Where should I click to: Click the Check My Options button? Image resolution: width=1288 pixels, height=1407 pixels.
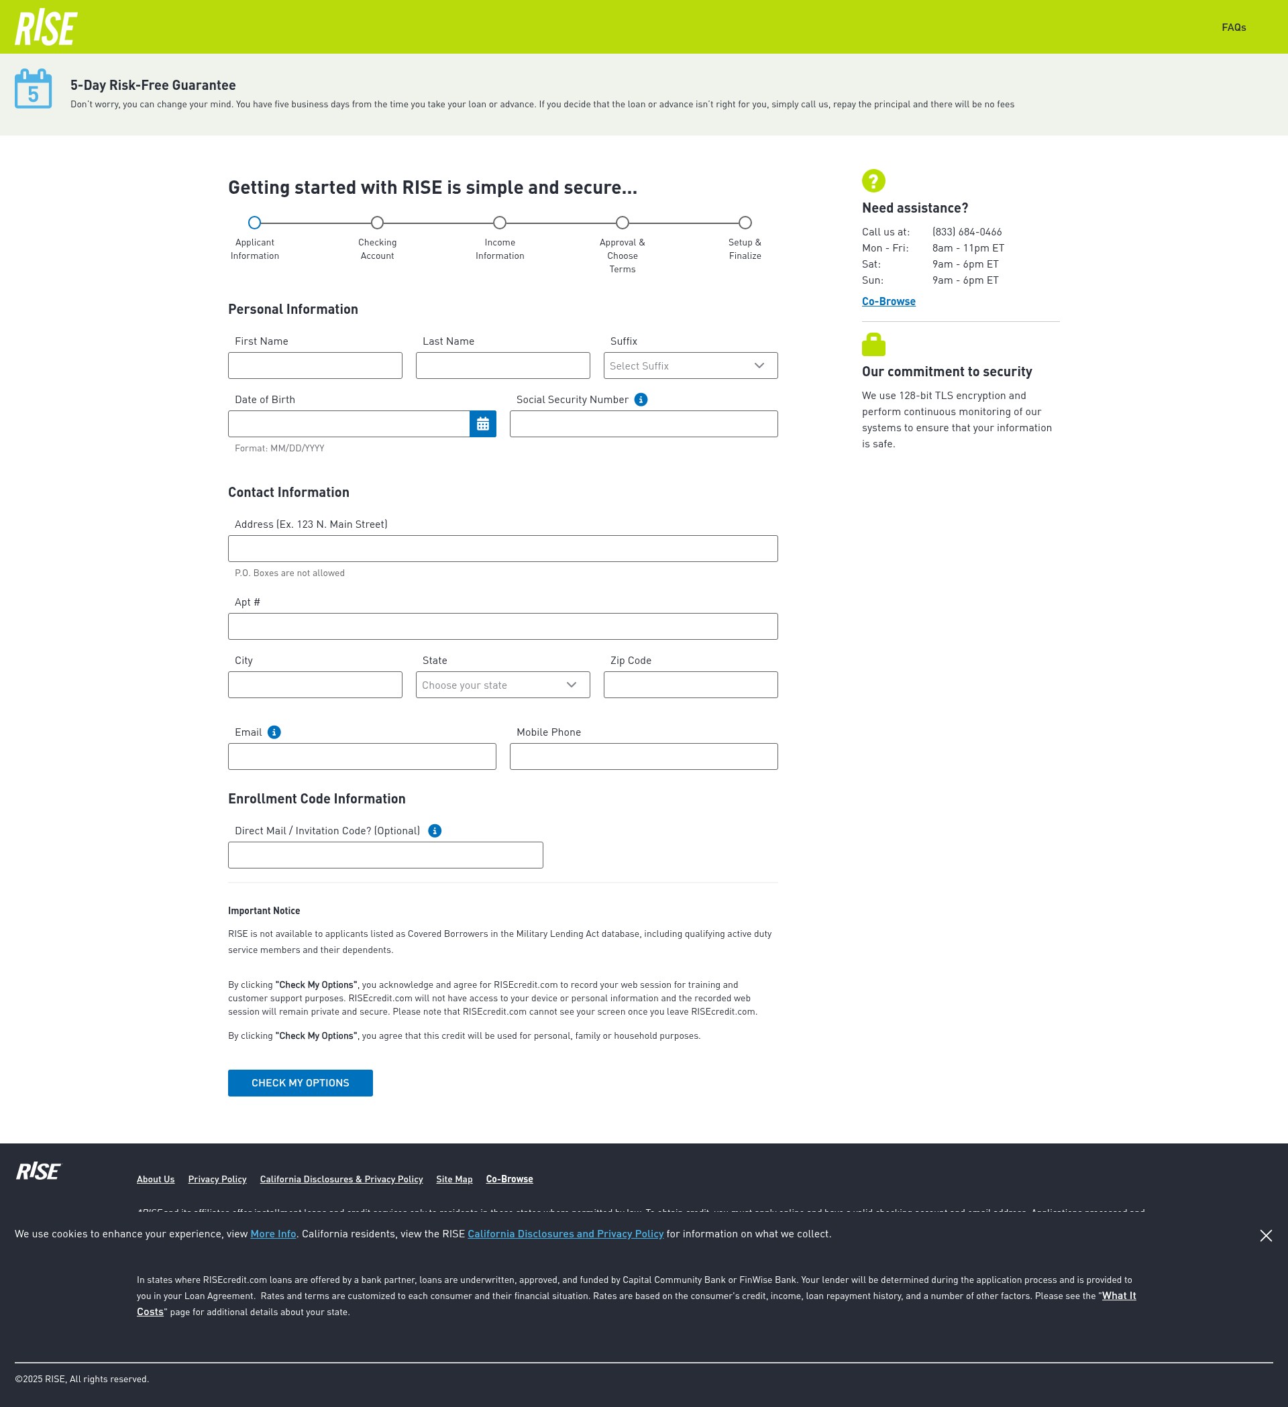(300, 1083)
